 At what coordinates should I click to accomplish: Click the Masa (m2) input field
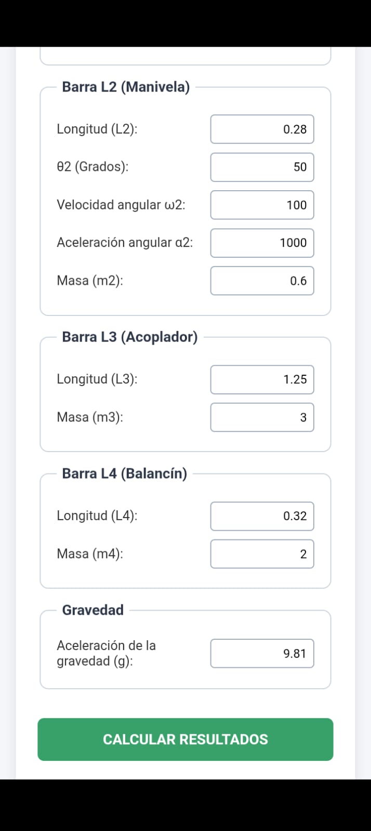(262, 281)
